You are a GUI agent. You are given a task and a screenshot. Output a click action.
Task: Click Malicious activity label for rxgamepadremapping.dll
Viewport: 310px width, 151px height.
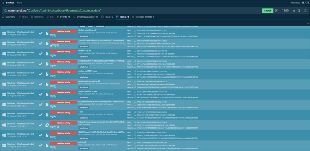pyautogui.click(x=64, y=82)
